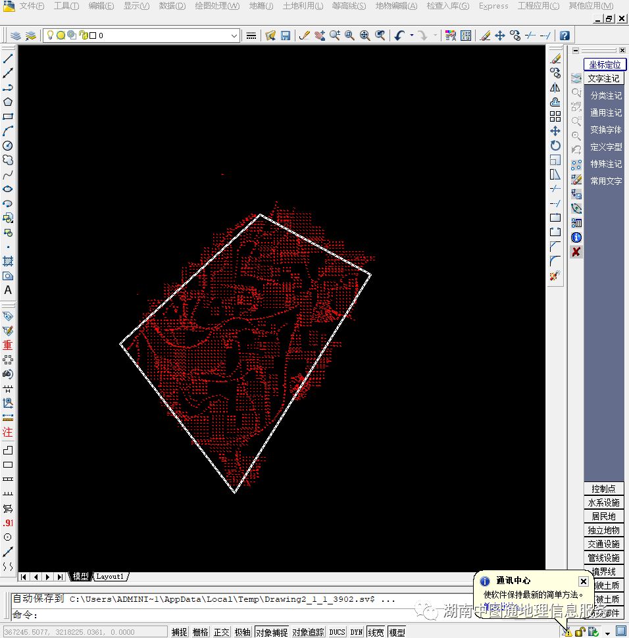The image size is (629, 638).
Task: Expand the 居民地 panel section
Action: [604, 516]
